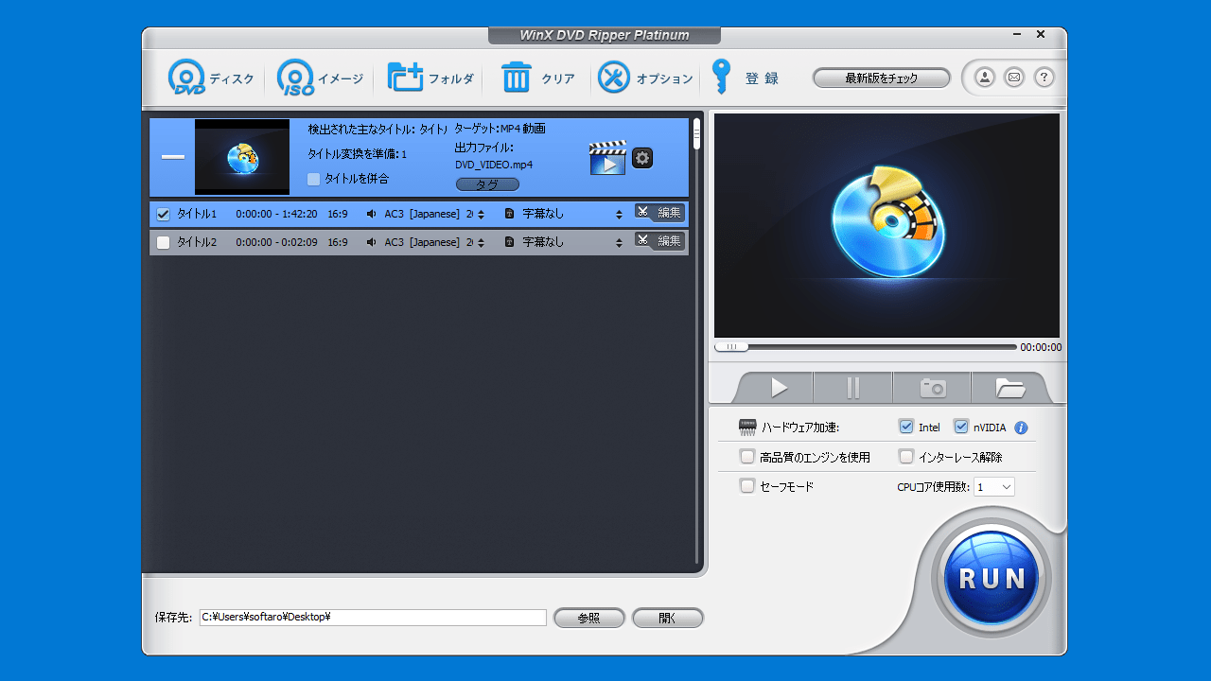This screenshot has height=681, width=1211.
Task: Start ripping with RUN button
Action: pyautogui.click(x=991, y=578)
